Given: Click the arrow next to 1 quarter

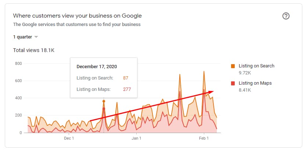Looking at the screenshot, I should 36,37.
